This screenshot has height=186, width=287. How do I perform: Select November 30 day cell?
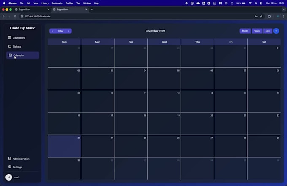(x=64, y=168)
